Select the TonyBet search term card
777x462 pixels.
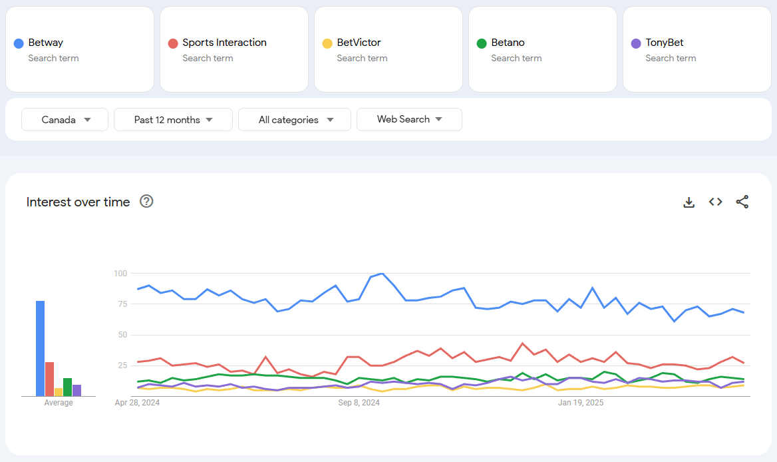coord(697,49)
